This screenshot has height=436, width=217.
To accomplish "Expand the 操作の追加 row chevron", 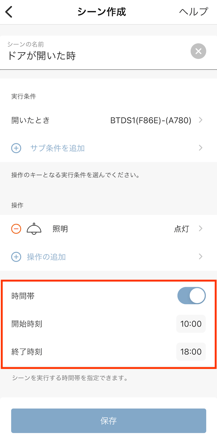I will click(201, 257).
